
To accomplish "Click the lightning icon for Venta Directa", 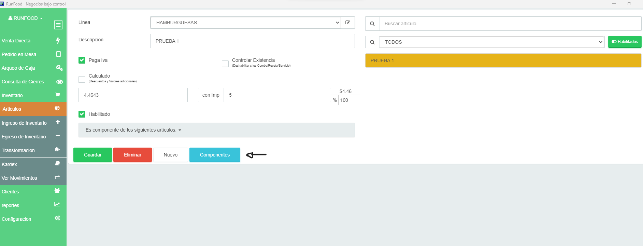I will tap(58, 41).
